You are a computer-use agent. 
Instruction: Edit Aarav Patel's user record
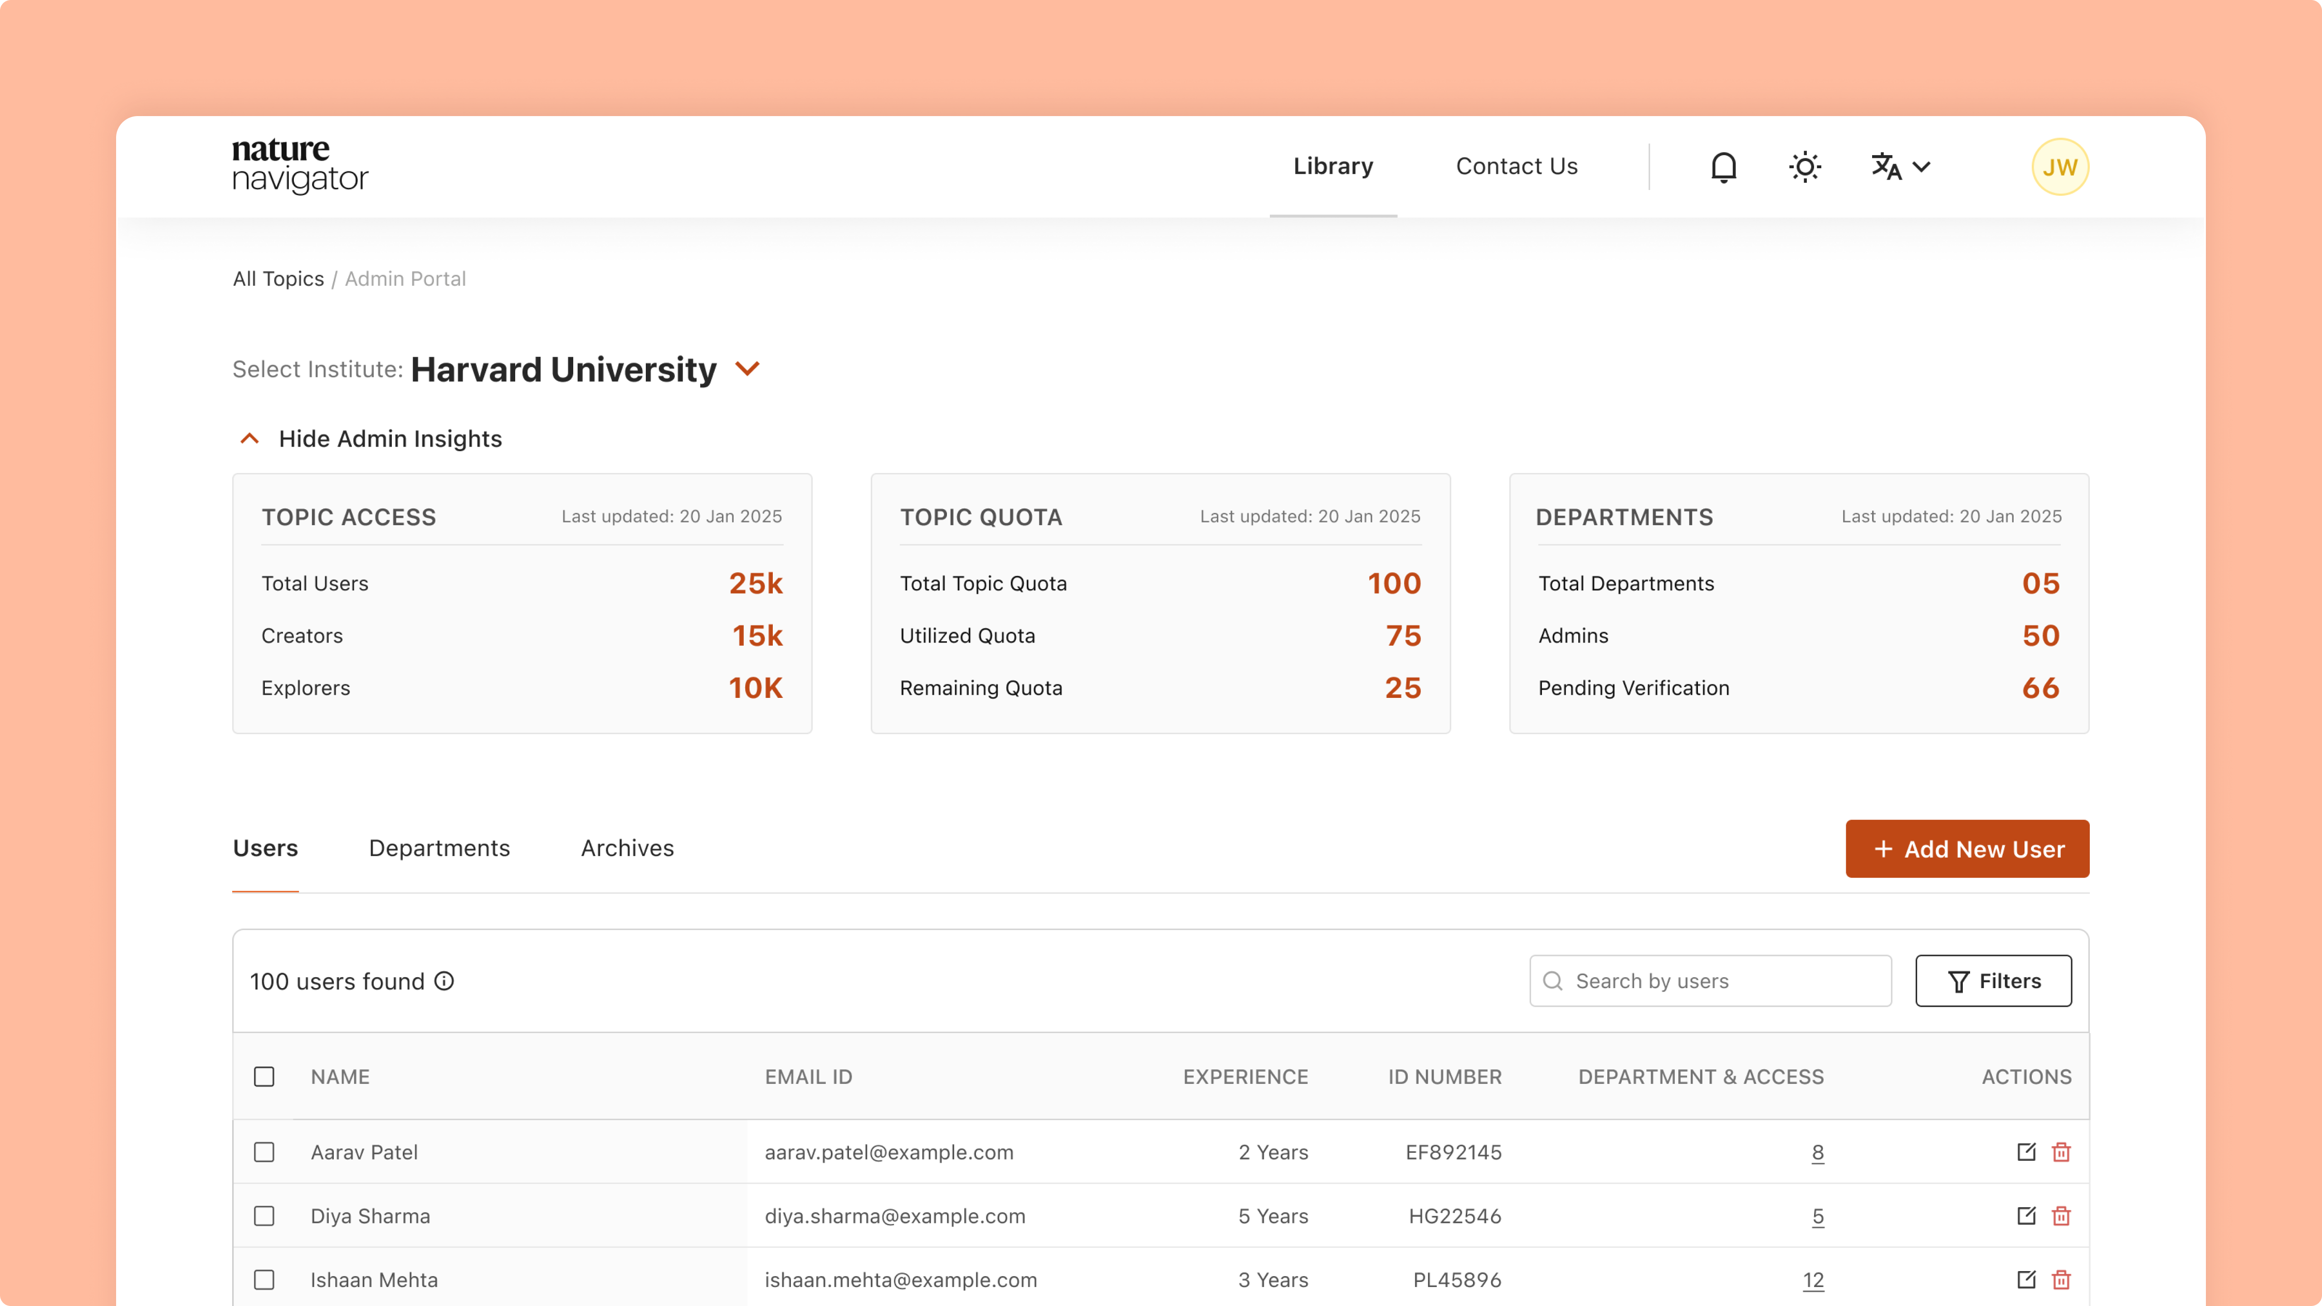2025,1152
